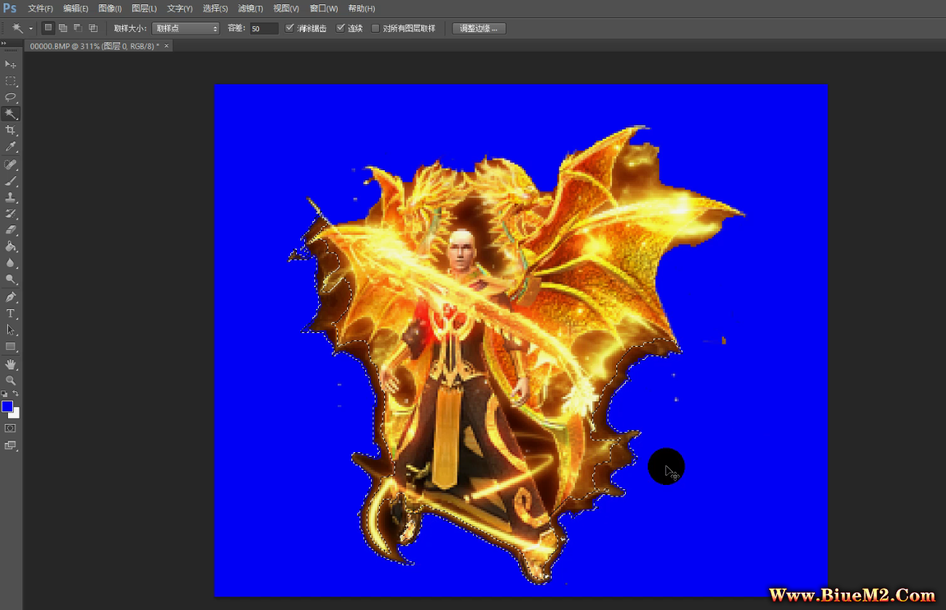The height and width of the screenshot is (610, 946).
Task: Open the 图像(I) menu
Action: 110,9
